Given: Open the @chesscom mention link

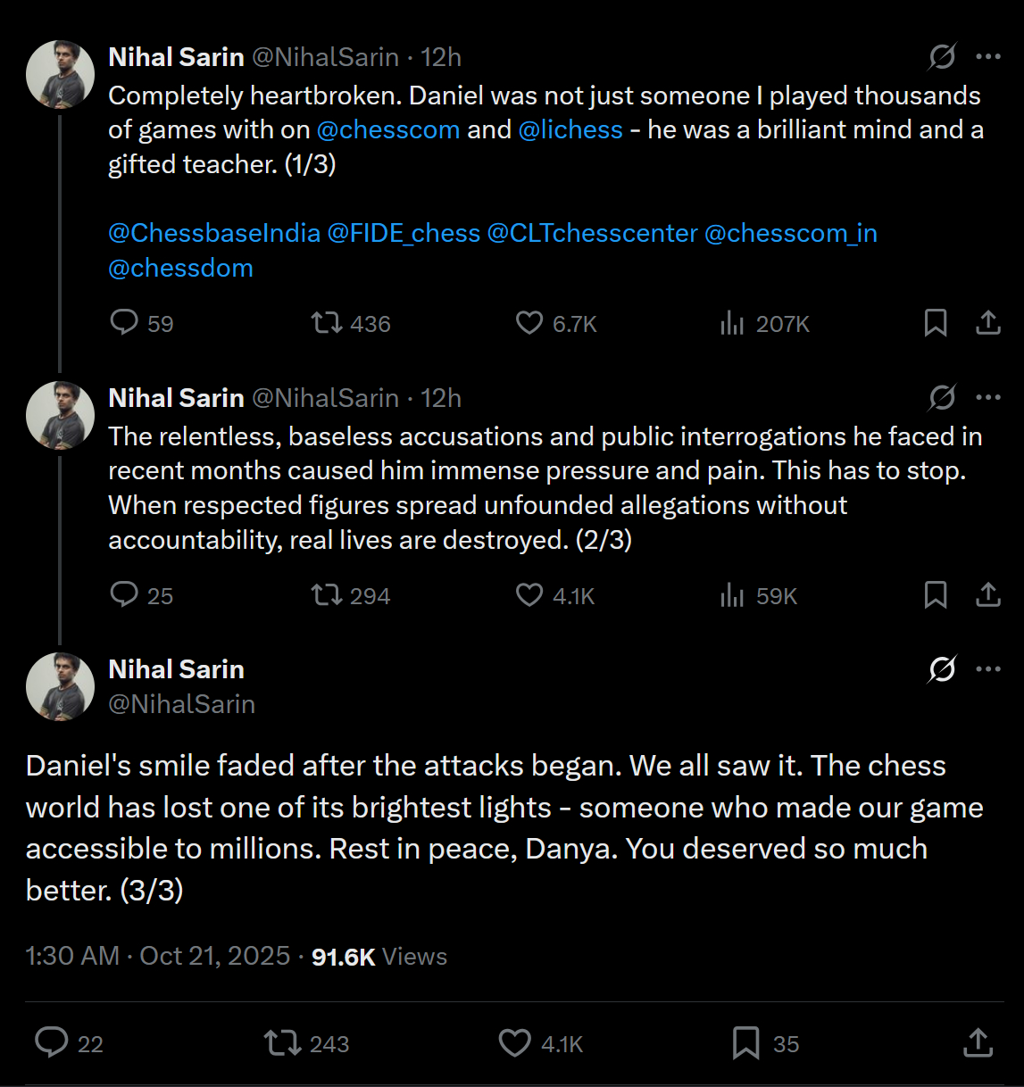Looking at the screenshot, I should click(388, 129).
